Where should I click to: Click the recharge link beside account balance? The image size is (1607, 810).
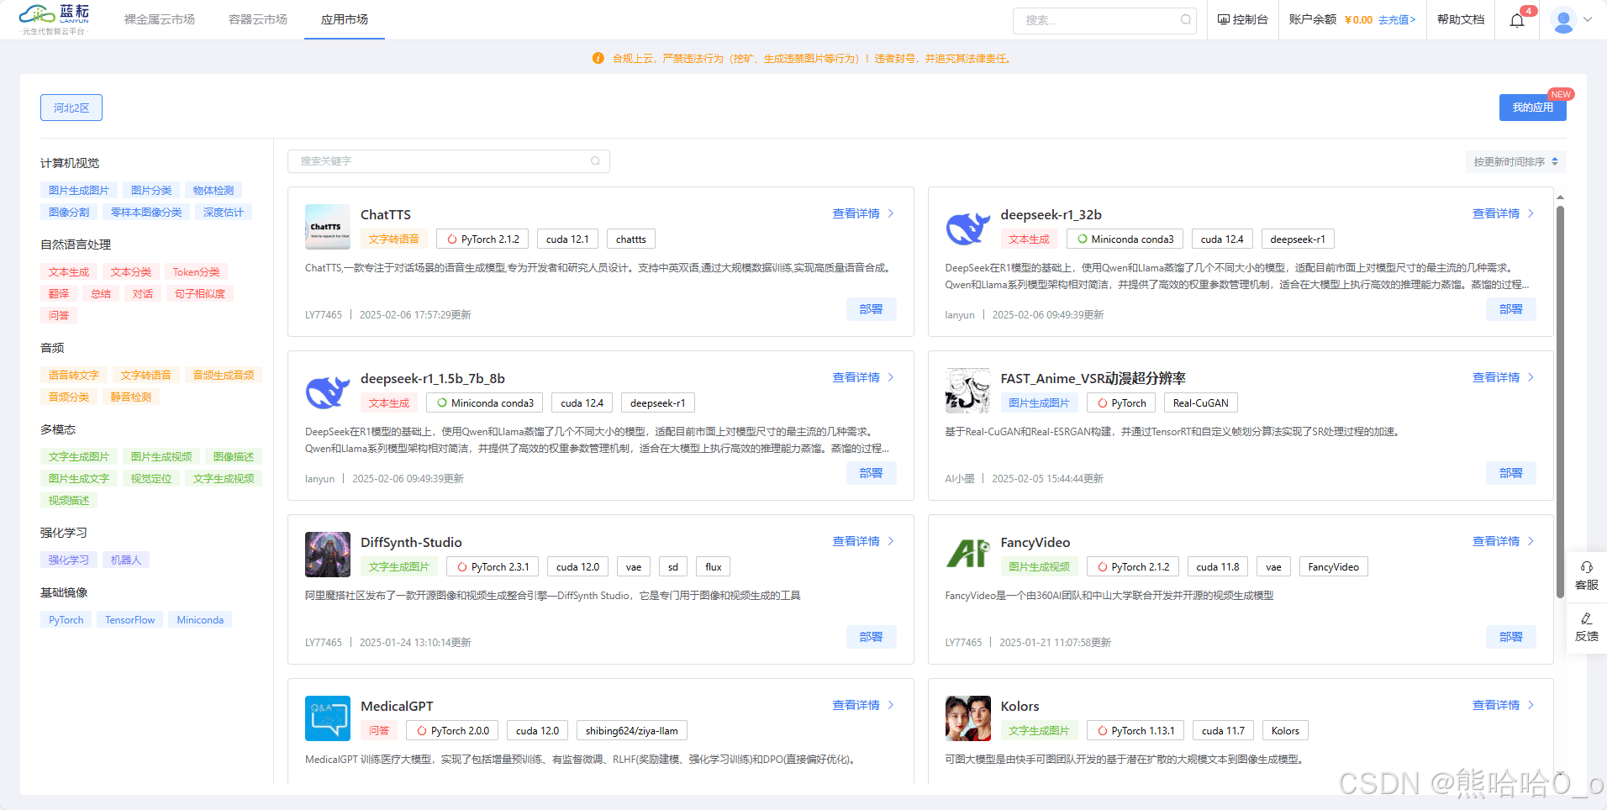click(x=1397, y=20)
